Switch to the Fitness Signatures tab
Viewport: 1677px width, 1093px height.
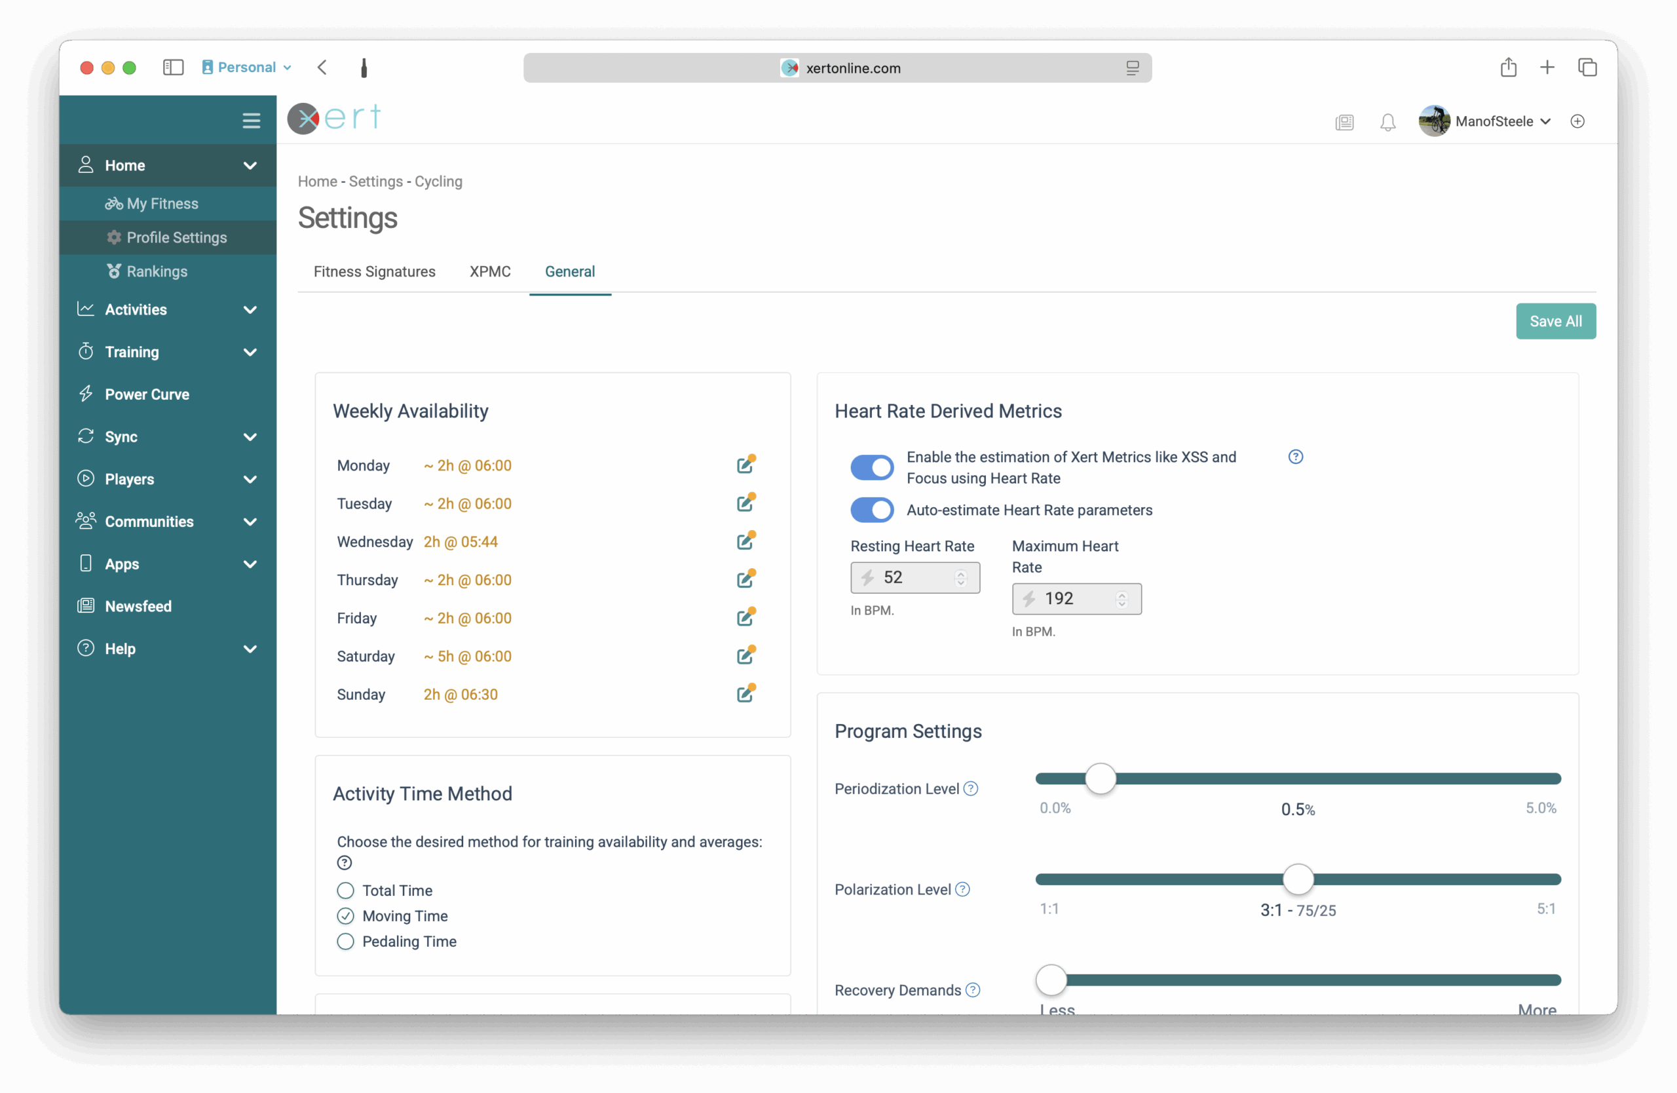coord(374,271)
